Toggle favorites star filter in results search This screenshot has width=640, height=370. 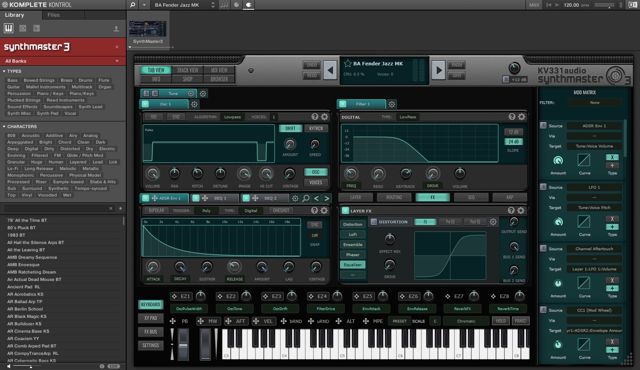pyautogui.click(x=120, y=209)
